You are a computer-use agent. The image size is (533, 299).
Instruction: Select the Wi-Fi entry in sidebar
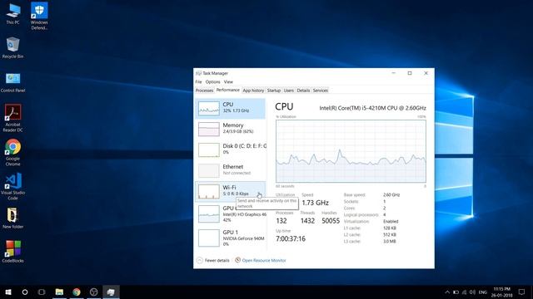pyautogui.click(x=230, y=191)
